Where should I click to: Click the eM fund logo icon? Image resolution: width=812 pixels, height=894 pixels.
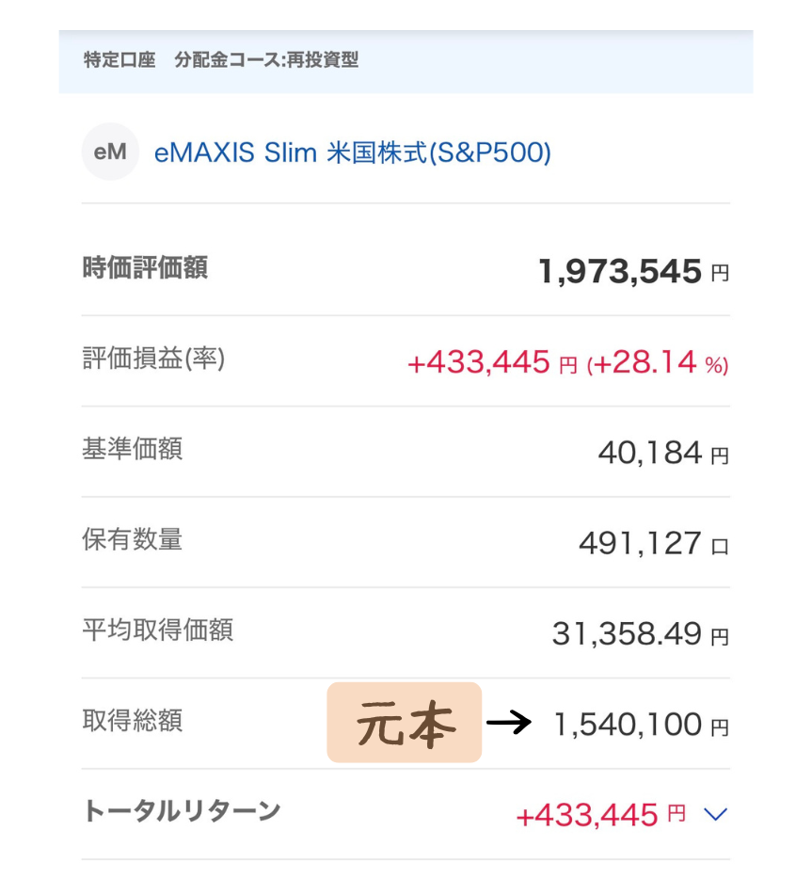(110, 152)
